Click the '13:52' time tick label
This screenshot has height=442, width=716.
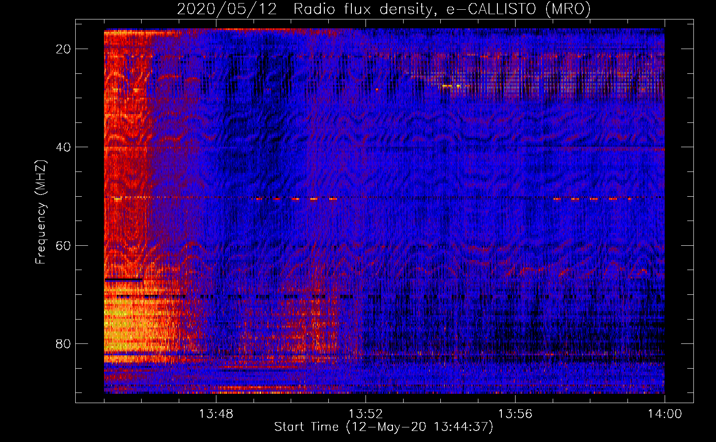[366, 414]
